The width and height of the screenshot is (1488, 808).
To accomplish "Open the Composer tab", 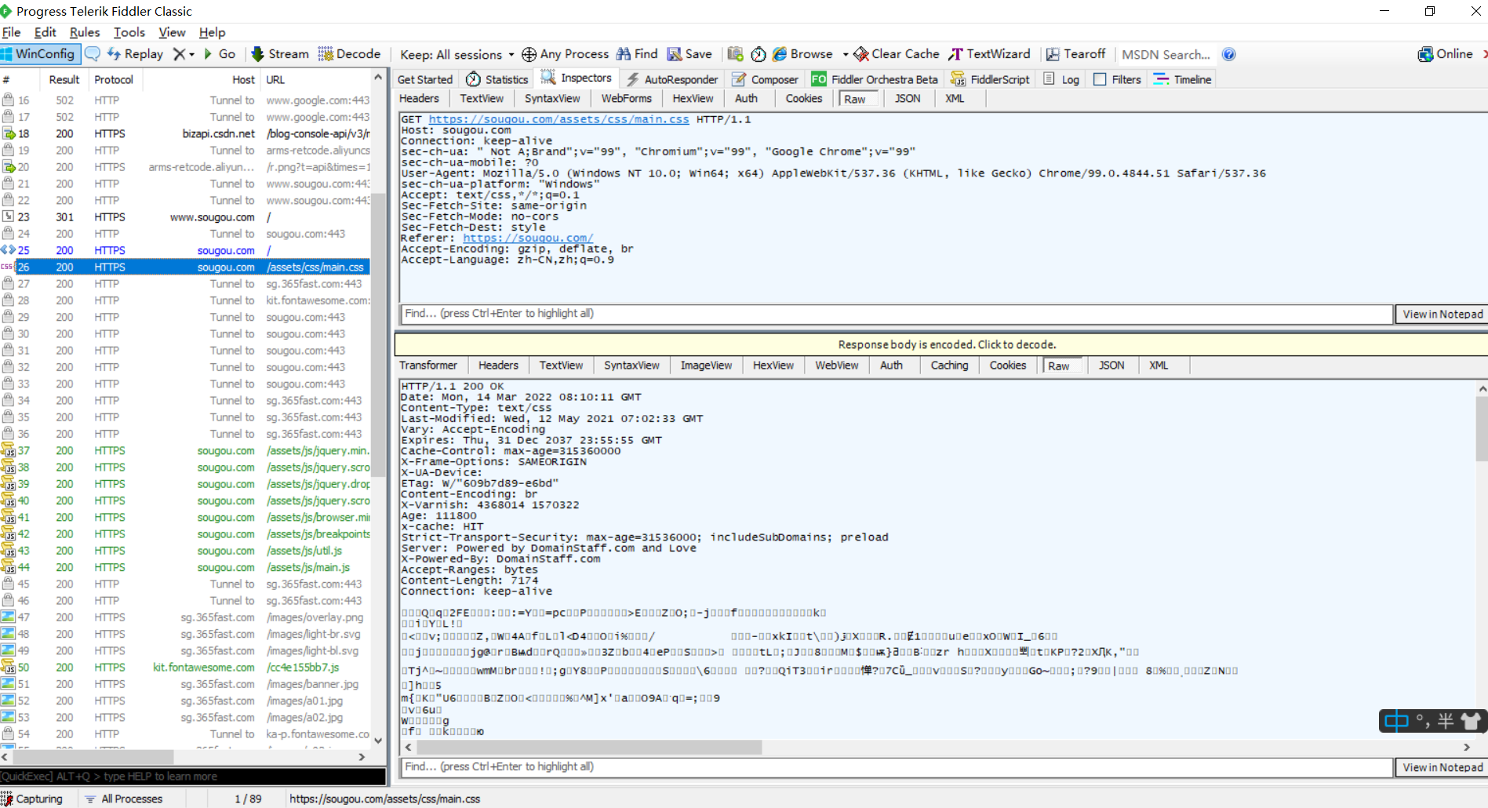I will pos(765,79).
